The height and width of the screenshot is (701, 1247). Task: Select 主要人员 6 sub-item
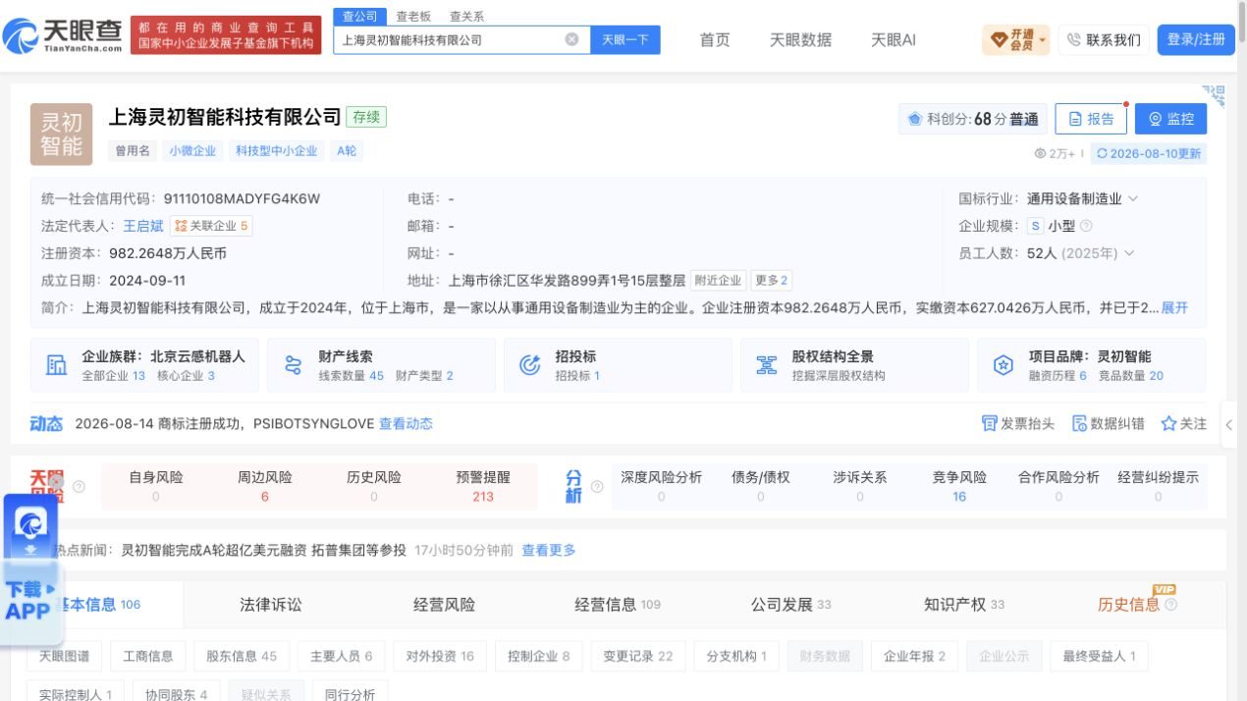click(x=341, y=656)
